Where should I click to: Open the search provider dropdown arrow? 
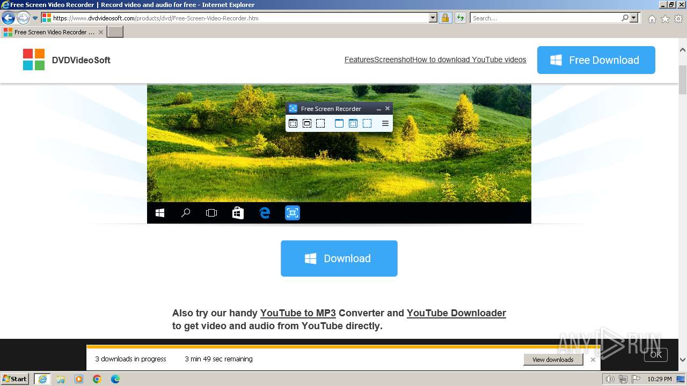634,18
